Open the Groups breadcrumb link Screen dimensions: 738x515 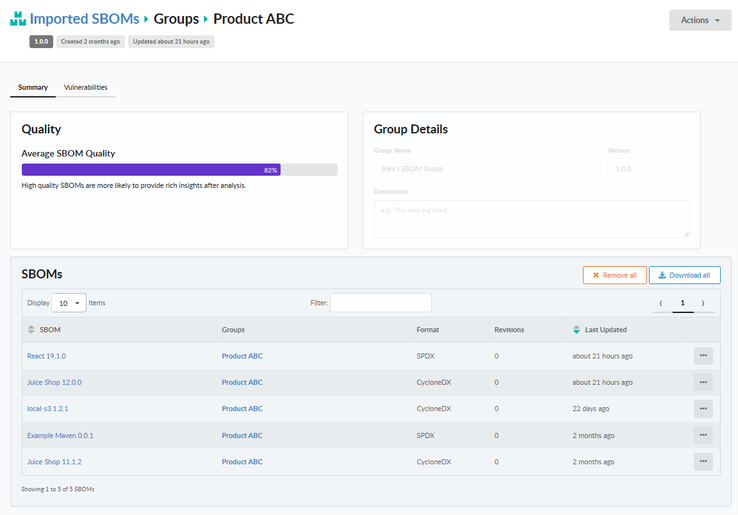176,19
